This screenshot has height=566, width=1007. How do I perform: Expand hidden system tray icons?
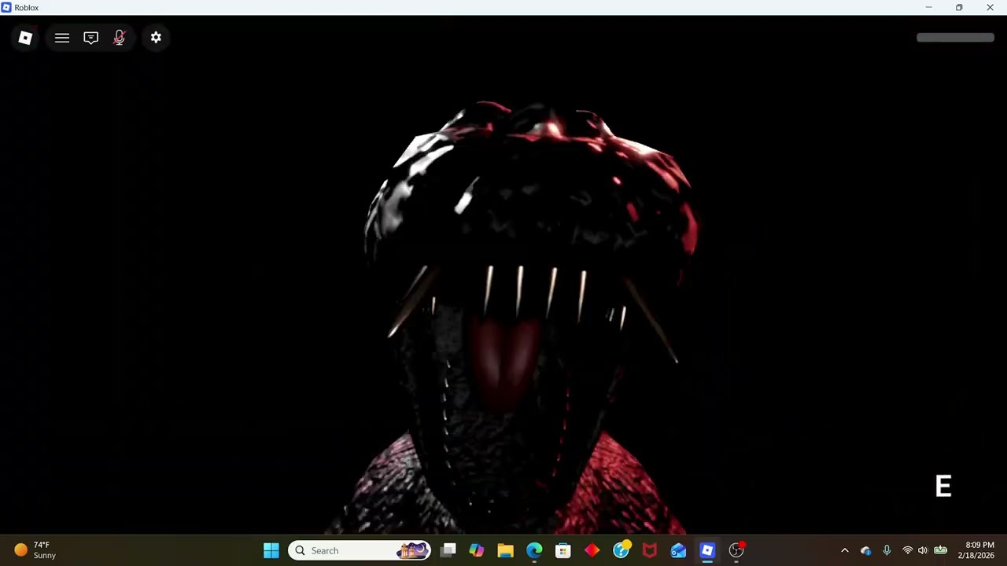845,550
